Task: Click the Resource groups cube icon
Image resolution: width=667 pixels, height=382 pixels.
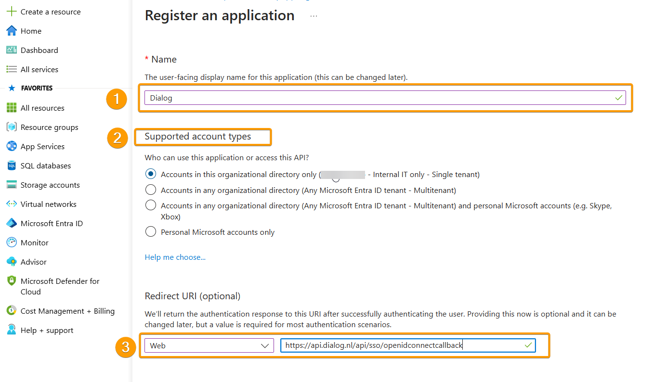Action: click(12, 127)
